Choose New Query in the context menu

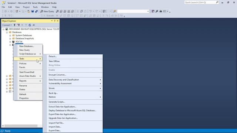pos(28,50)
